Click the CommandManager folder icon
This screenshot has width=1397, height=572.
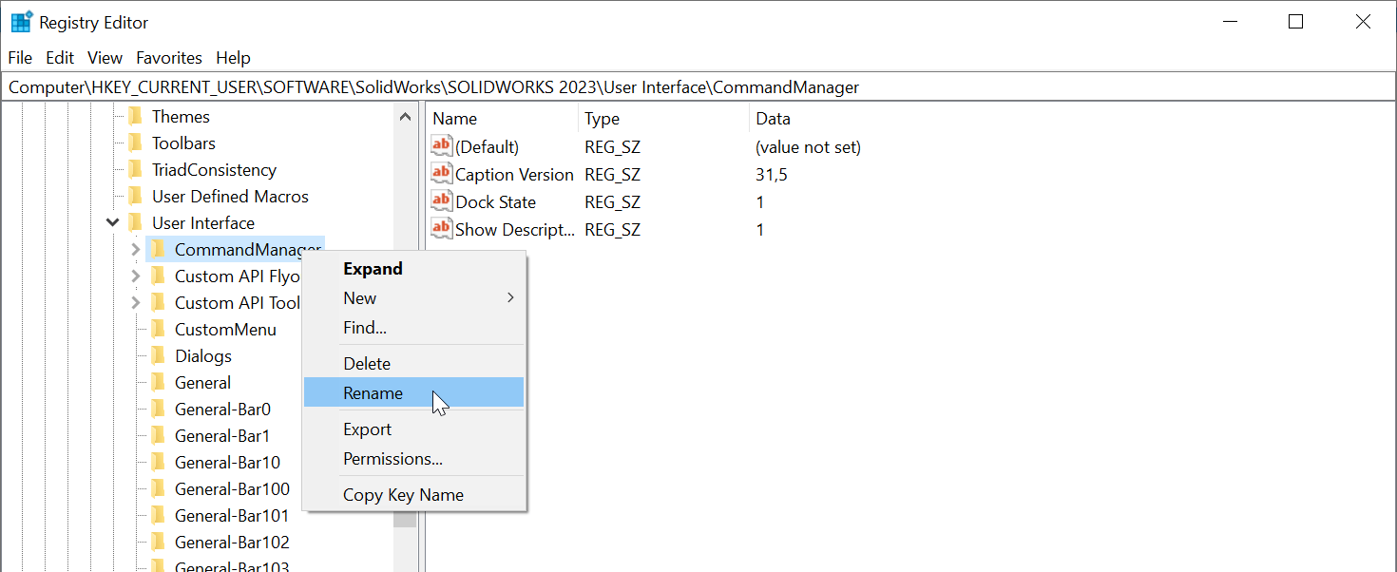(158, 250)
